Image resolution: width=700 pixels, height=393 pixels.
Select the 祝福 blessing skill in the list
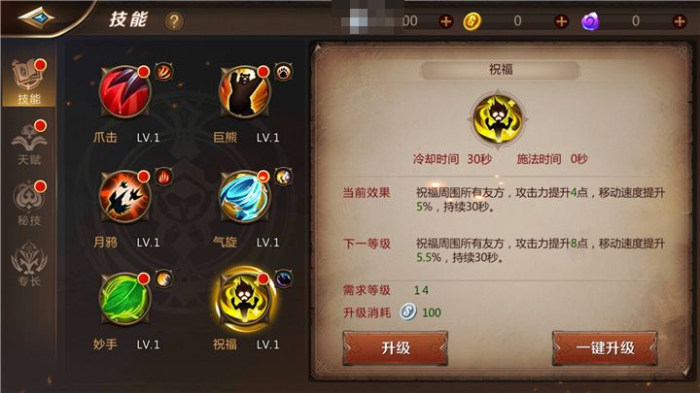[x=244, y=298]
